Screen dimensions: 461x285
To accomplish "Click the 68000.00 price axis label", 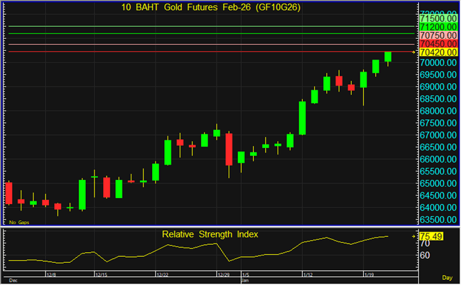I will [438, 111].
